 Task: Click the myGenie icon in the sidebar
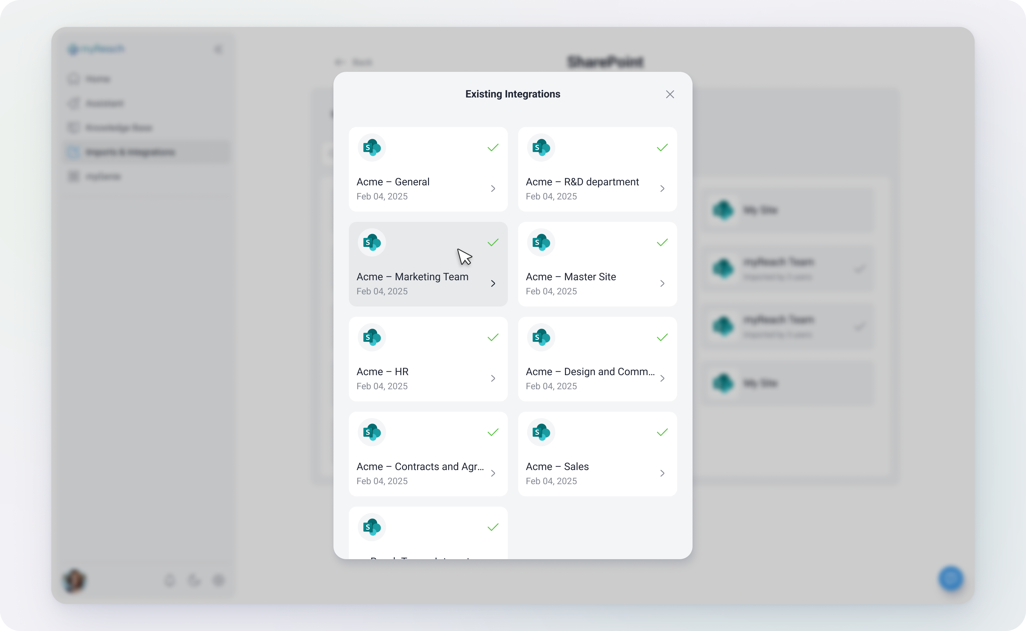coord(74,176)
